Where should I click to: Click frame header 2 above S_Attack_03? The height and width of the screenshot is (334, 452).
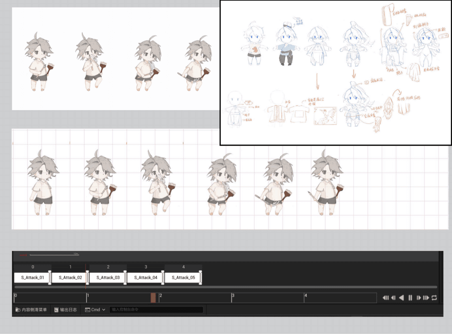click(108, 267)
